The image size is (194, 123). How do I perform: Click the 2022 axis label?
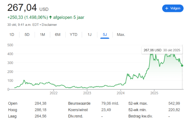(x=53, y=93)
